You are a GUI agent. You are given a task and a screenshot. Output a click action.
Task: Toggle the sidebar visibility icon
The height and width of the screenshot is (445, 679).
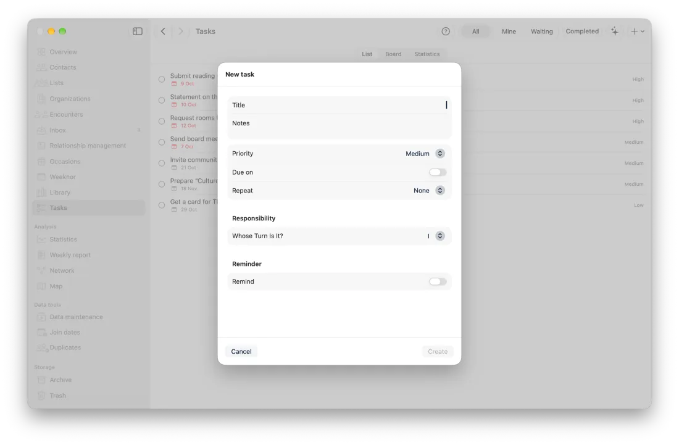[x=137, y=31]
